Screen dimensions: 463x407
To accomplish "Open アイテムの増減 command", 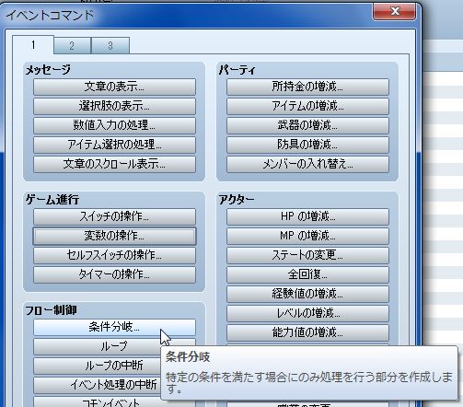I will tap(307, 106).
